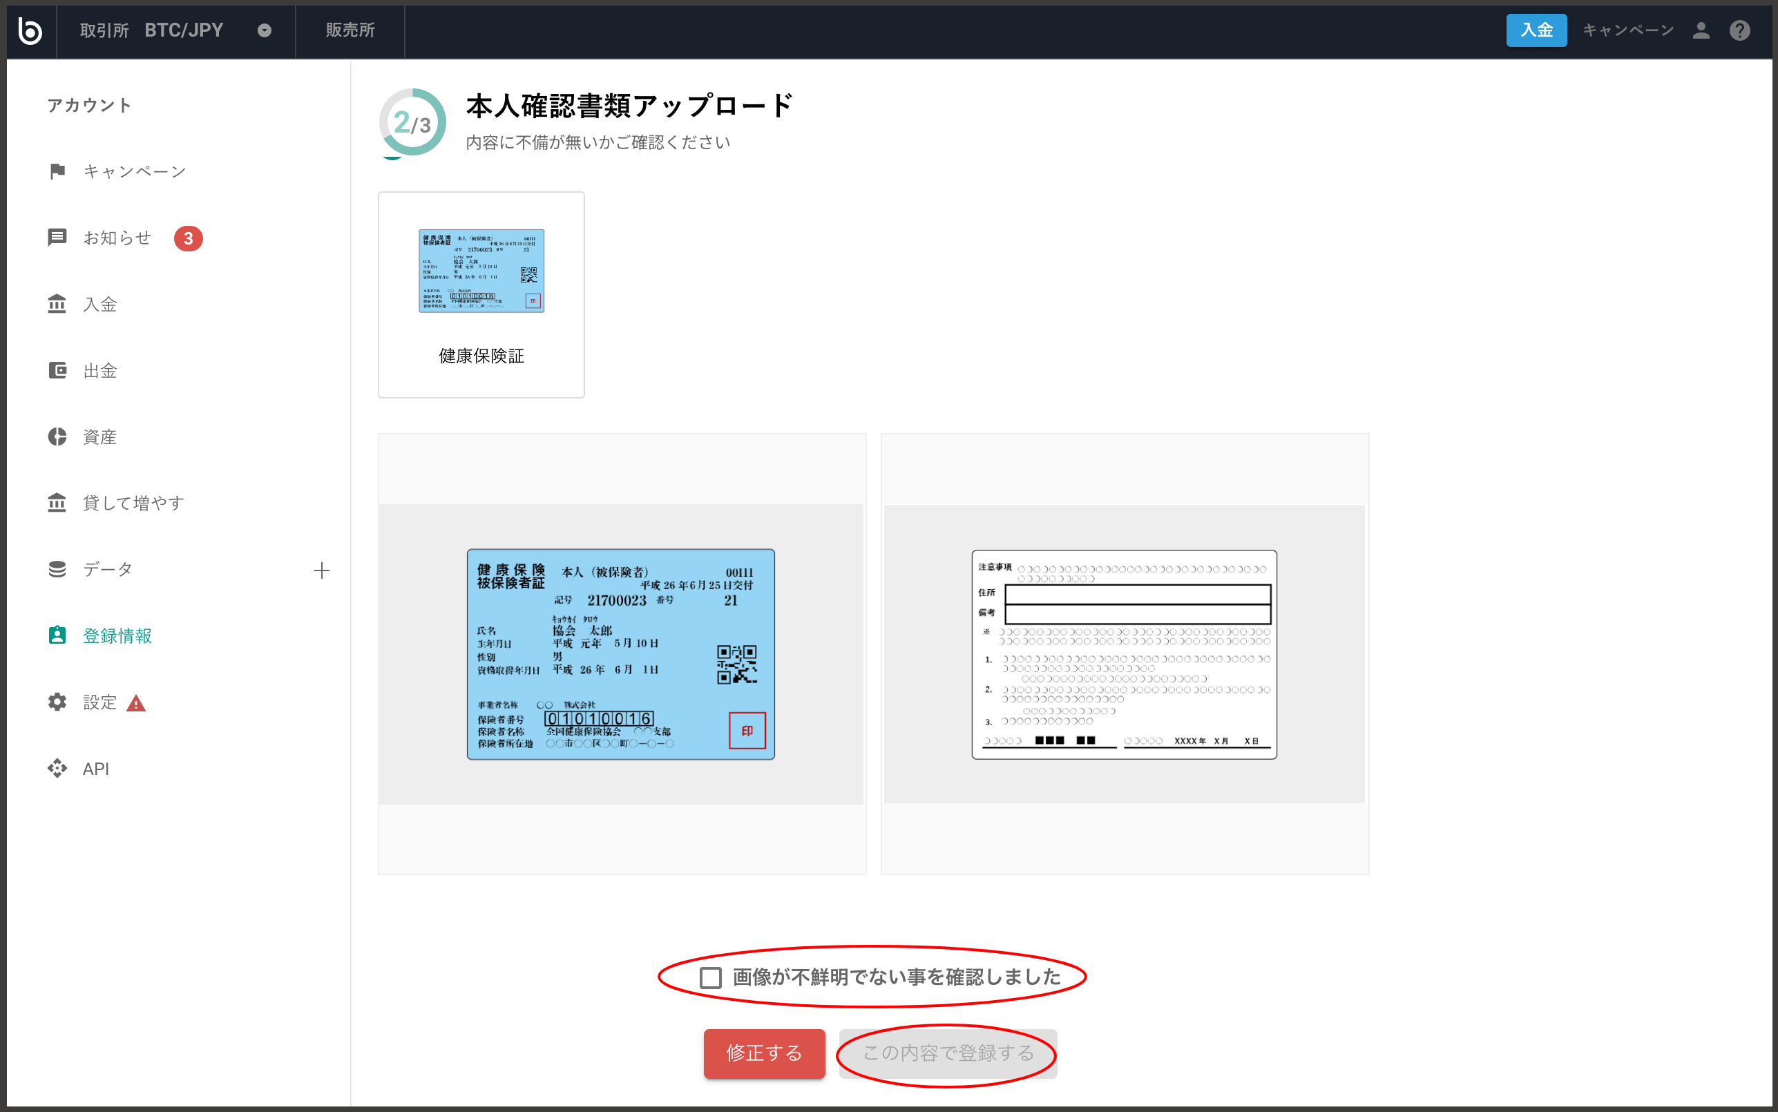Select データ in the sidebar
Image resolution: width=1778 pixels, height=1112 pixels.
[x=108, y=569]
